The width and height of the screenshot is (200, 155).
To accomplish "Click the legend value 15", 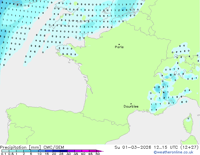I will pyautogui.click(x=47, y=154).
